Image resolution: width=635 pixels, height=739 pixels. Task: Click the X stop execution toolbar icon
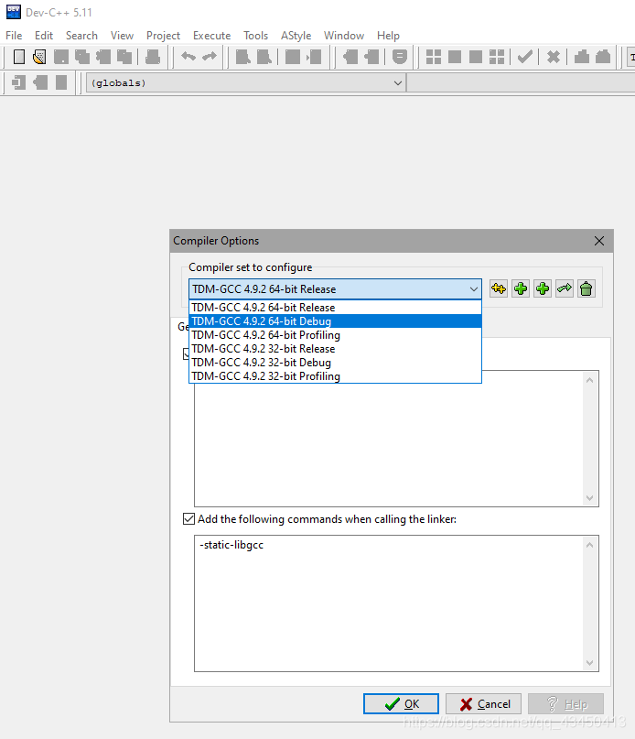554,57
